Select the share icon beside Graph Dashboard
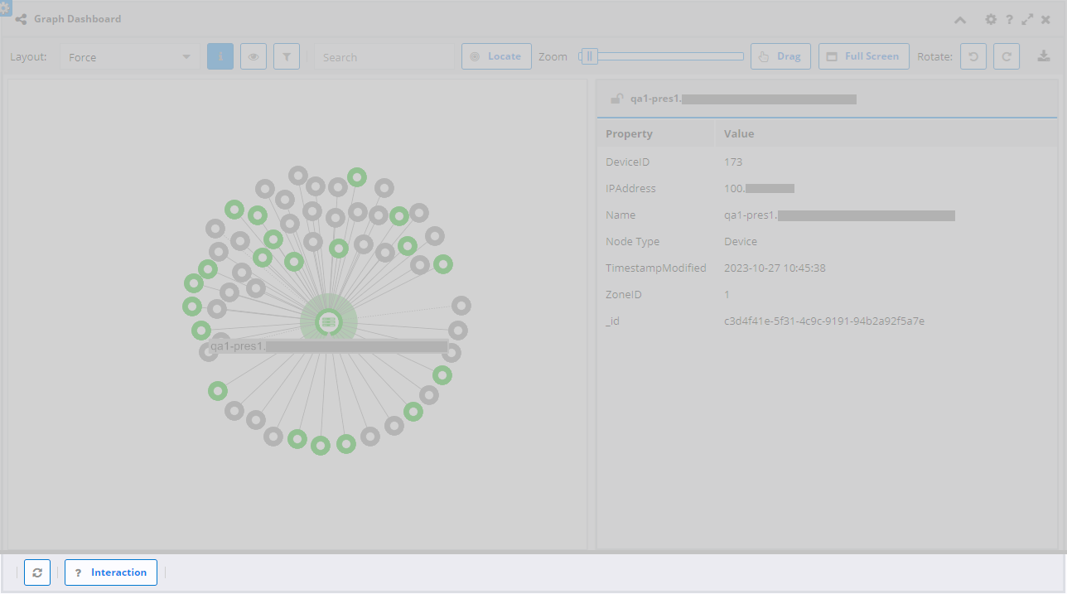 tap(20, 18)
